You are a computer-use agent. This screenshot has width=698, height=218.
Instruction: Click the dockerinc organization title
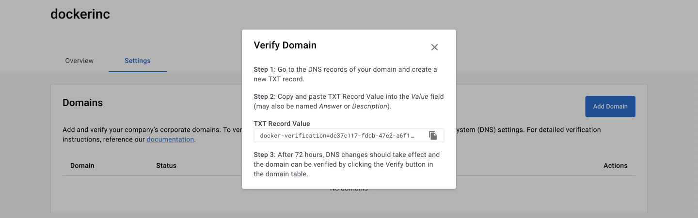pyautogui.click(x=80, y=14)
